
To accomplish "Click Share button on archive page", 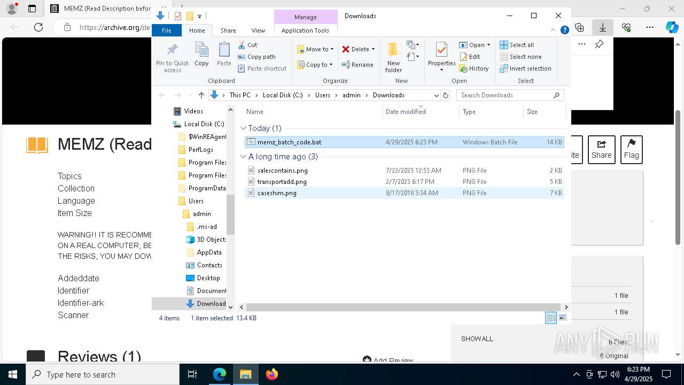I will [x=601, y=149].
